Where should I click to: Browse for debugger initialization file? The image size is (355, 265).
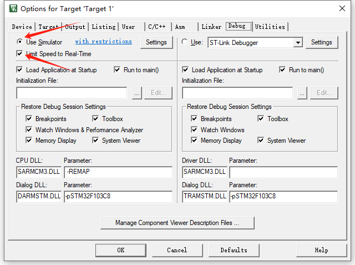302,93
